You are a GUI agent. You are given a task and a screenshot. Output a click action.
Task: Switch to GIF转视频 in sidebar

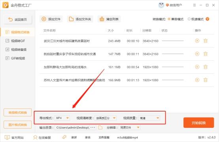(18, 58)
